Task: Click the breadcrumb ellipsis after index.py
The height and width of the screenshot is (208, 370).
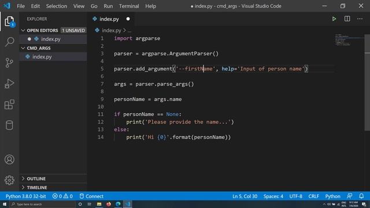Action: [x=129, y=31]
